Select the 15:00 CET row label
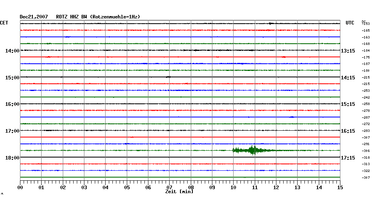This screenshot has height=198, width=372. click(x=12, y=78)
